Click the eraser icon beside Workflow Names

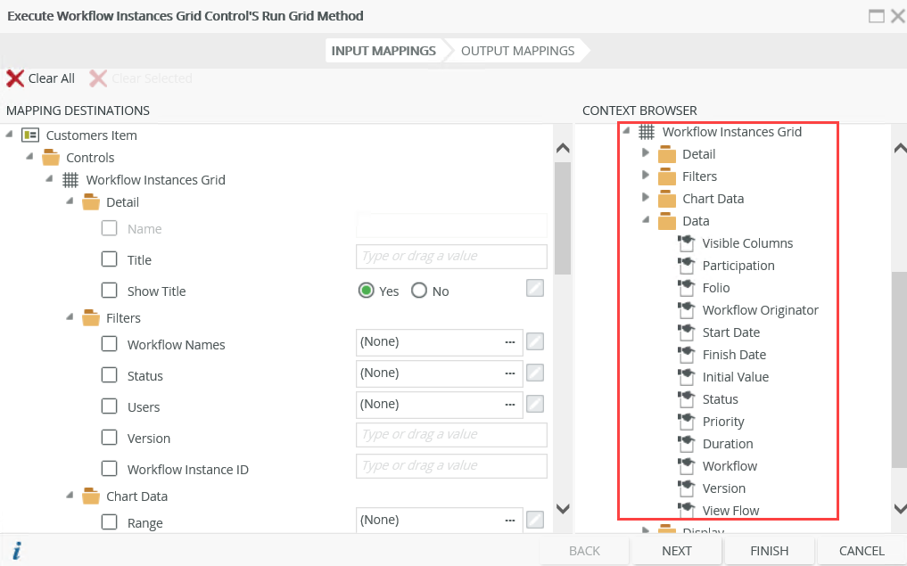[x=535, y=341]
